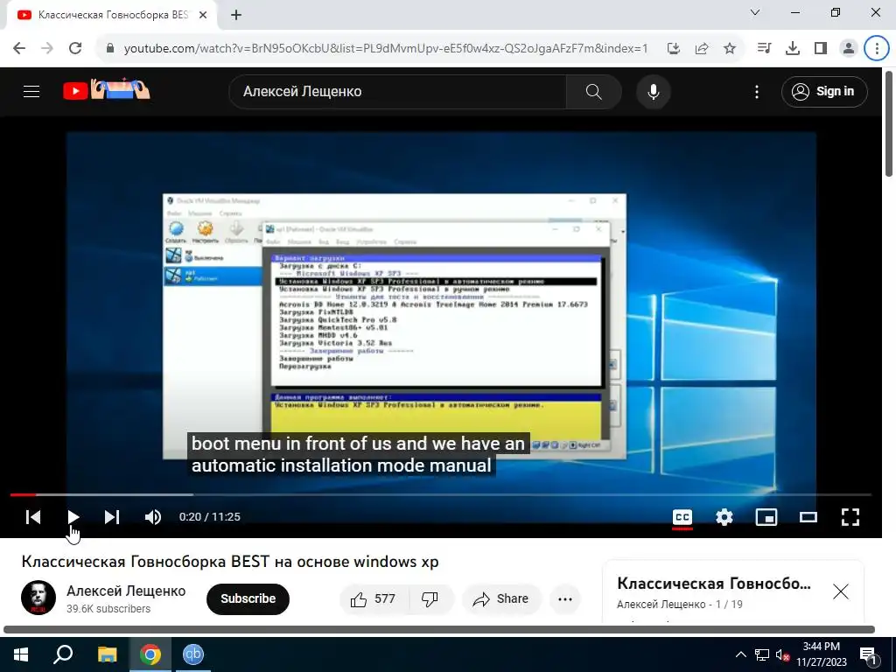Open the media controls icon in Chrome toolbar

(x=764, y=49)
